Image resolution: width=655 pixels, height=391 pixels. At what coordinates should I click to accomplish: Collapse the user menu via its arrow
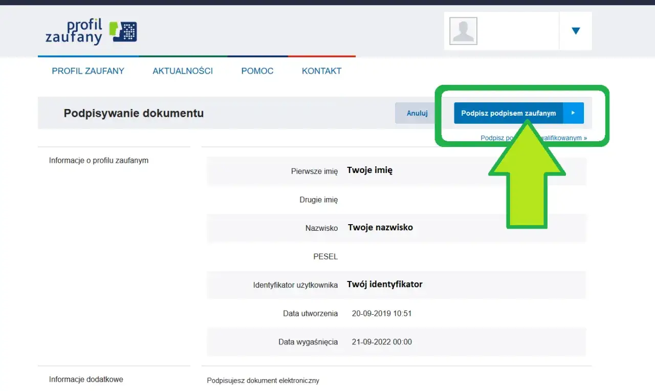576,31
